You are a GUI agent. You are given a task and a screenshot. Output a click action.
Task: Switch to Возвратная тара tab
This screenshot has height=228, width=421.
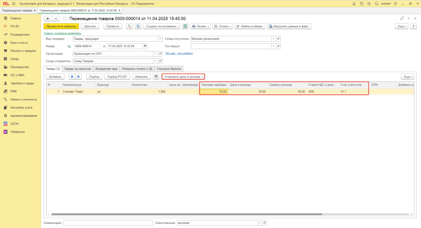[106, 69]
